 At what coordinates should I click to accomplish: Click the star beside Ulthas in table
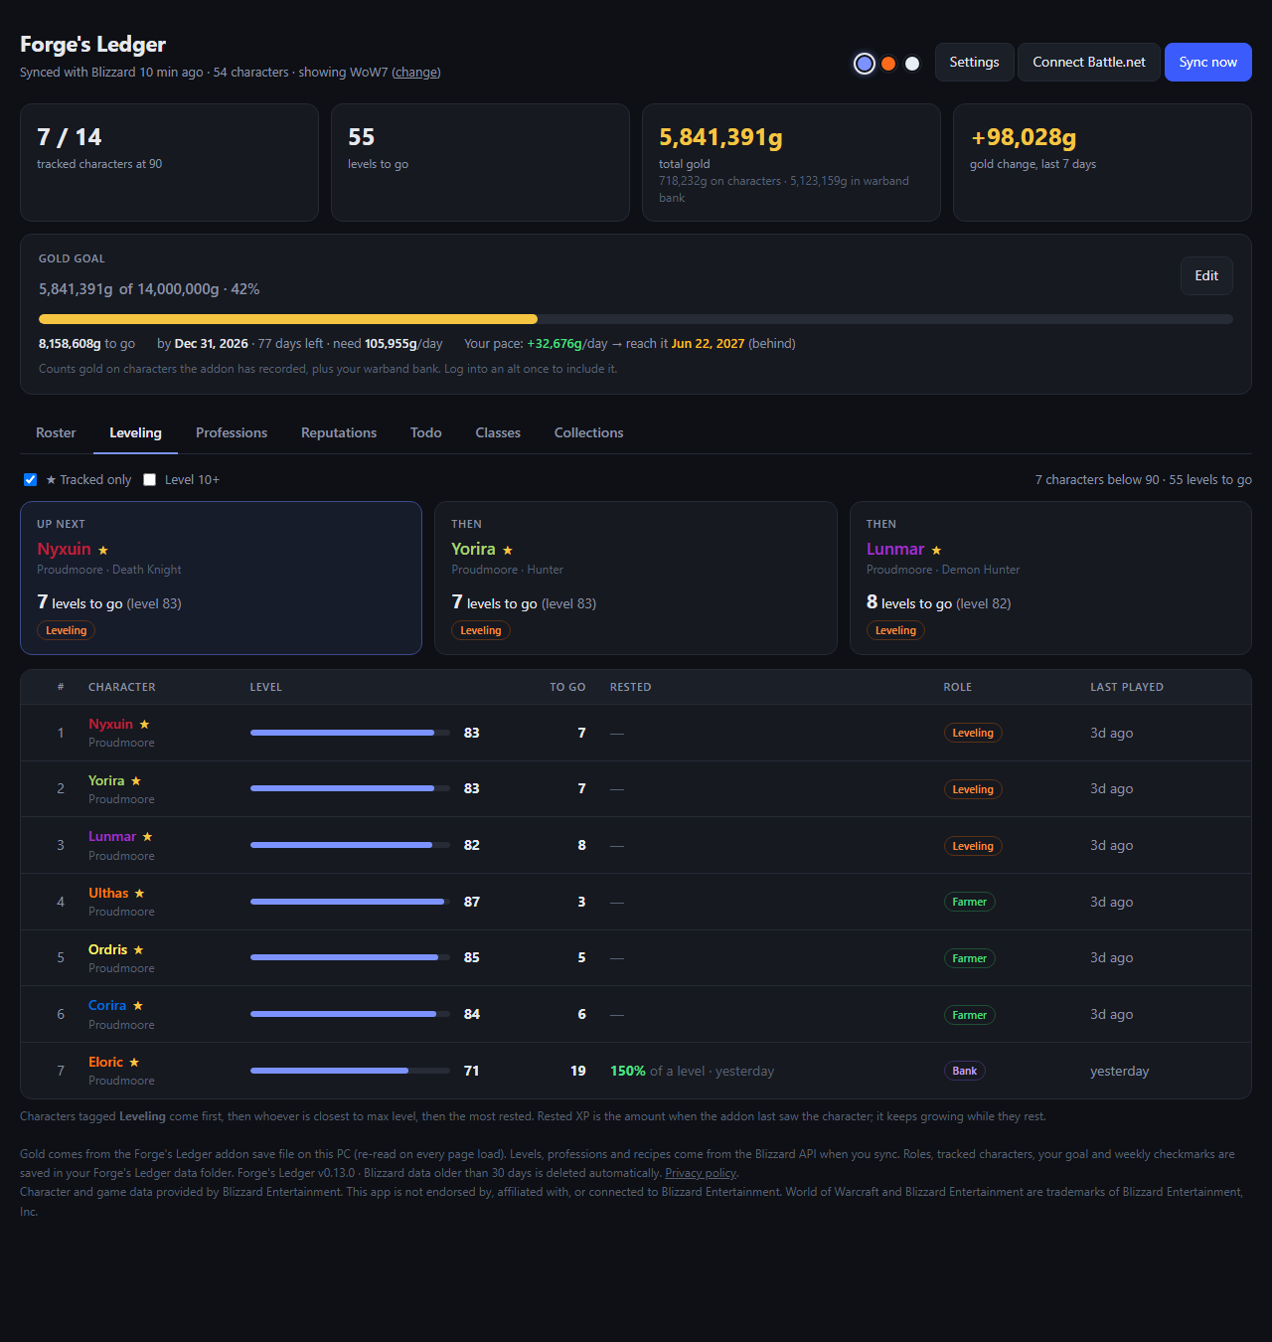tap(139, 894)
